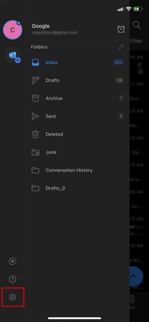Viewport: 149px width, 322px height.
Task: Open the search magnifier icon
Action: pyautogui.click(x=137, y=25)
